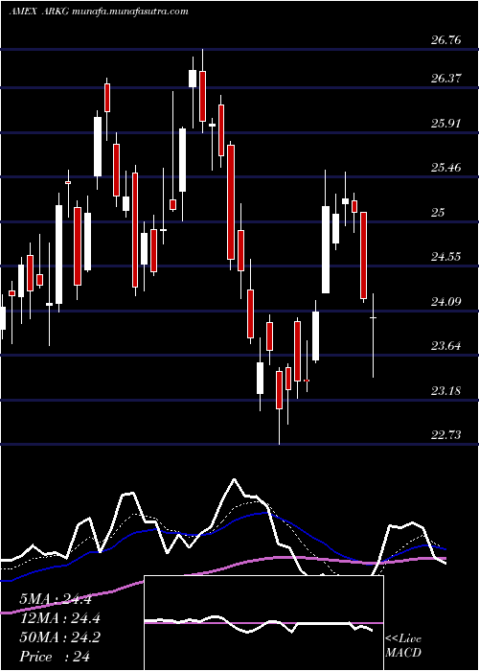
Task: Click the 26.76 price level label
Action: point(446,40)
